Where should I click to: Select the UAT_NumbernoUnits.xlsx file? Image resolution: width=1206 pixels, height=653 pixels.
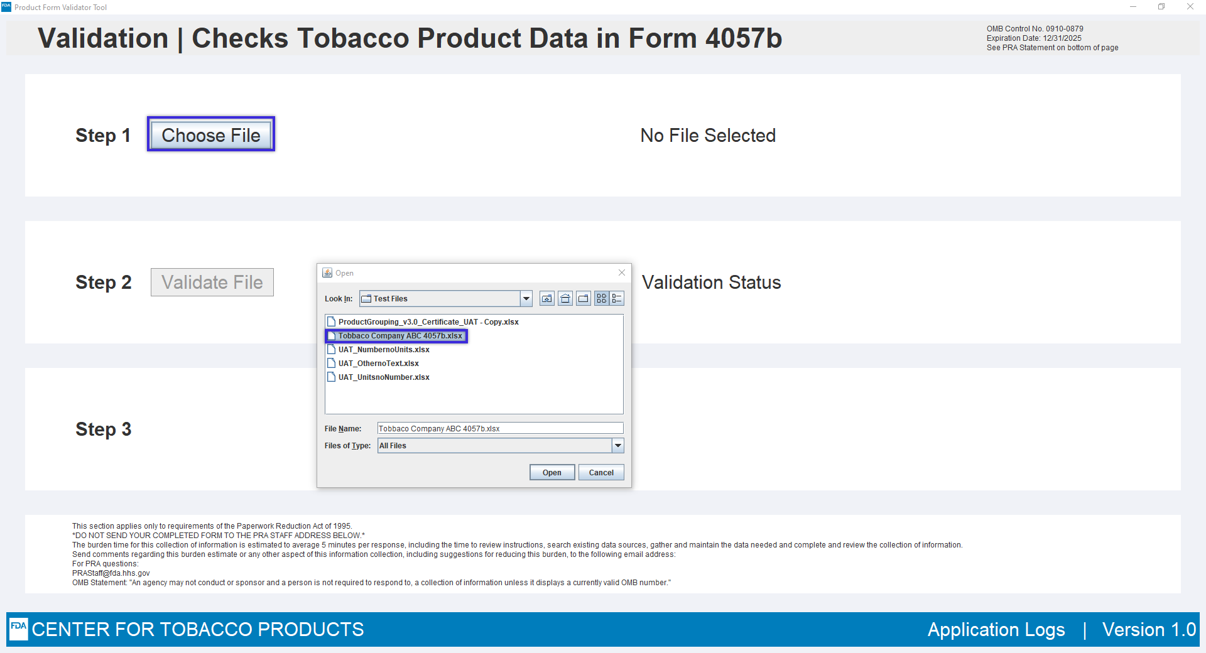pyautogui.click(x=383, y=350)
